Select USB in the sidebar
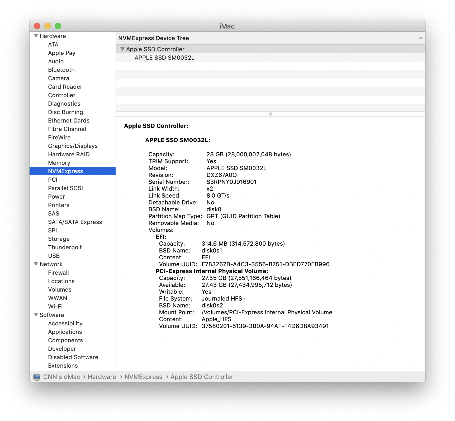The image size is (455, 421). [54, 256]
